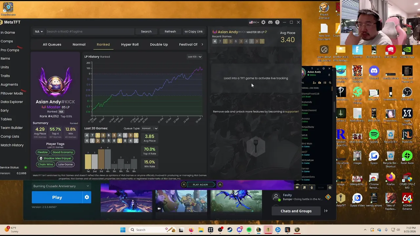Open Fortnite desktop shortcut
This screenshot has height=236, width=420.
357,51
